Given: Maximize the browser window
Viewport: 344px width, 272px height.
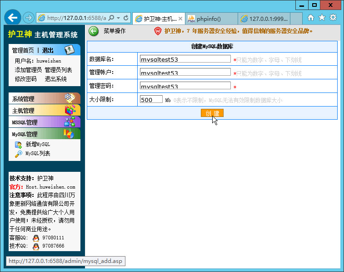Looking at the screenshot, I should tap(314, 5).
